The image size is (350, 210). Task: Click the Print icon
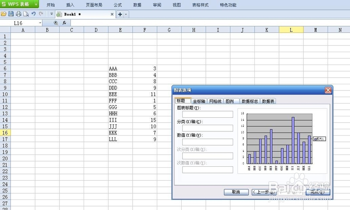[x=19, y=14]
